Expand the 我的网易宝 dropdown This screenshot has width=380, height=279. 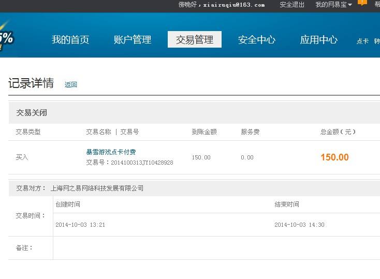(x=333, y=5)
